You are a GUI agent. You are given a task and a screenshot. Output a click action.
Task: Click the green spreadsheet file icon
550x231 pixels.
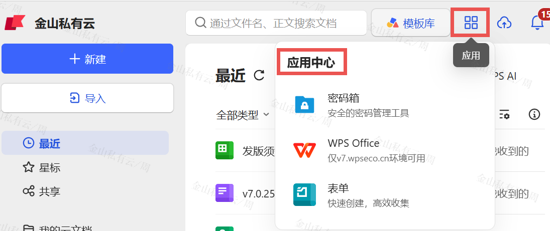[225, 150]
